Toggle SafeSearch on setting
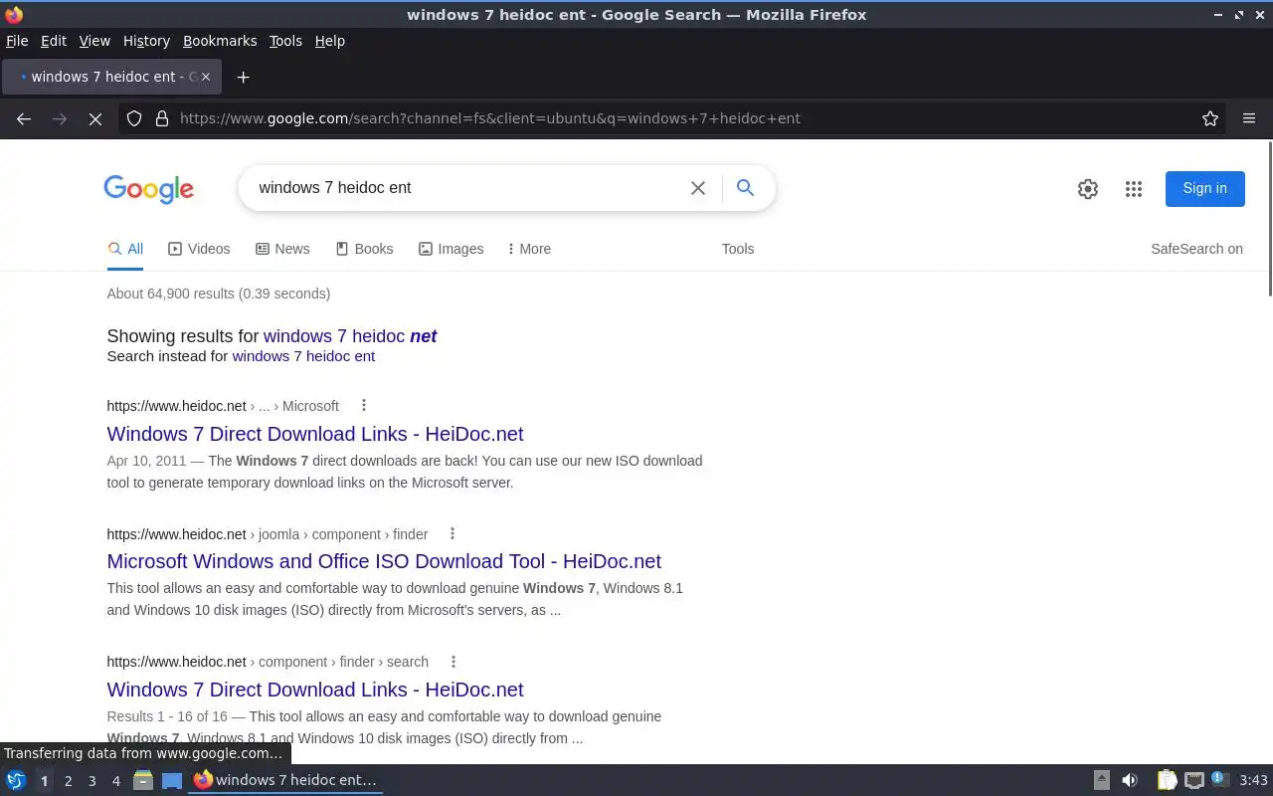This screenshot has height=796, width=1273. 1196,249
